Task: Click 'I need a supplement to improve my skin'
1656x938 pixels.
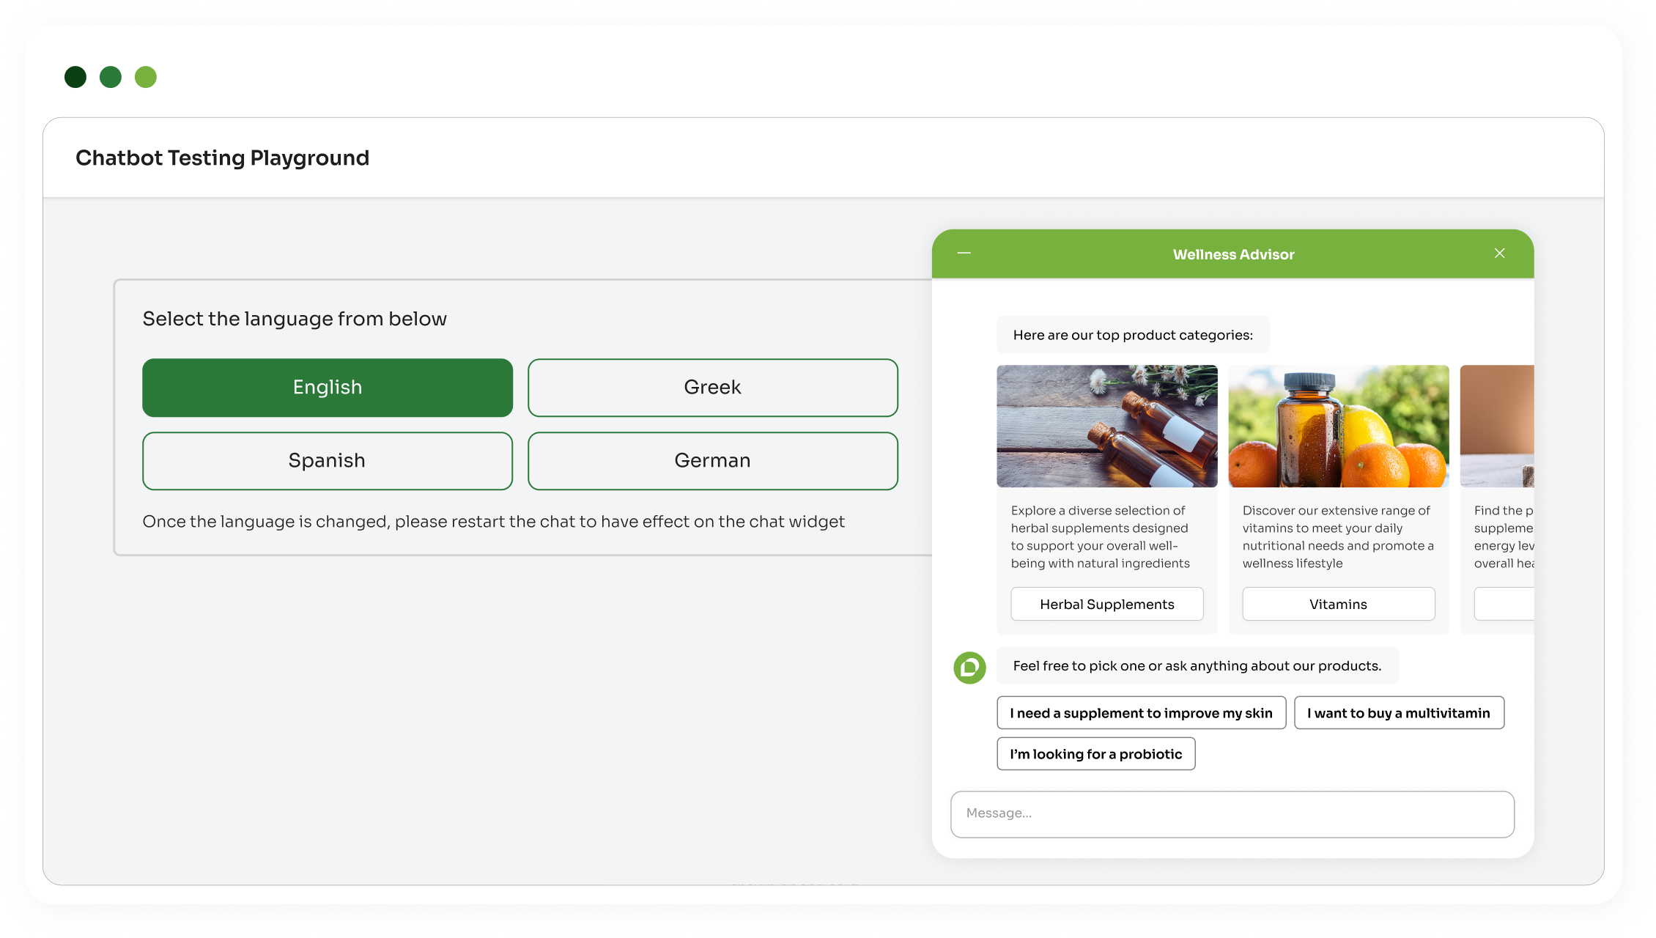Action: coord(1142,713)
